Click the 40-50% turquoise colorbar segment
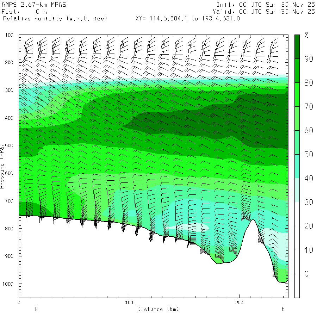 click(x=297, y=166)
